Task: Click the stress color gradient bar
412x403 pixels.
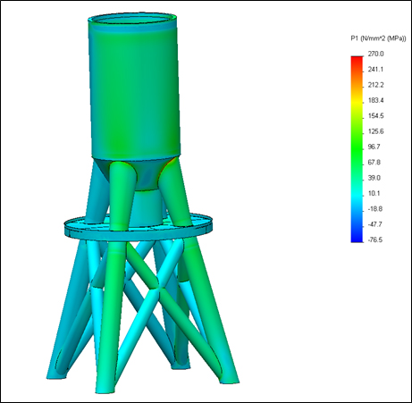Action: point(357,149)
